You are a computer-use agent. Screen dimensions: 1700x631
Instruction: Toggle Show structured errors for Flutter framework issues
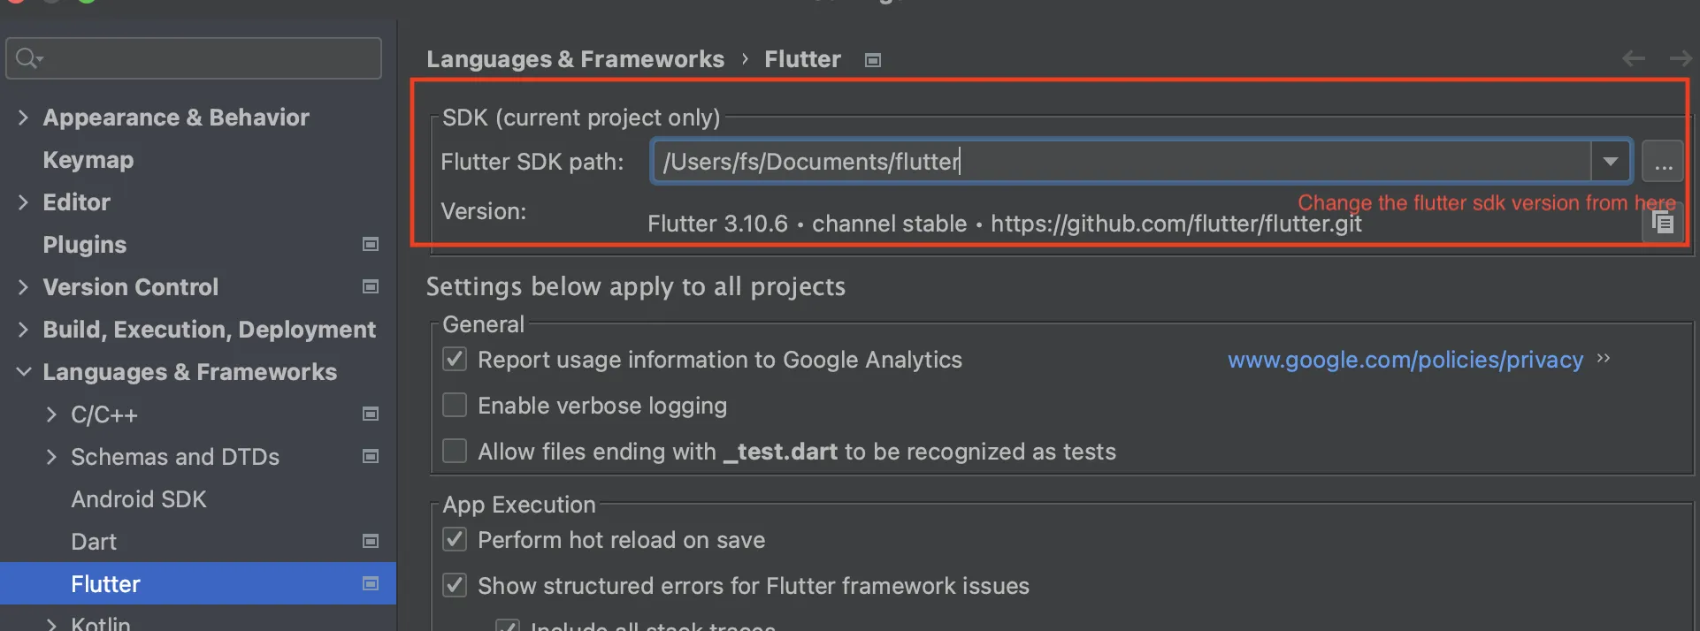[x=455, y=585]
